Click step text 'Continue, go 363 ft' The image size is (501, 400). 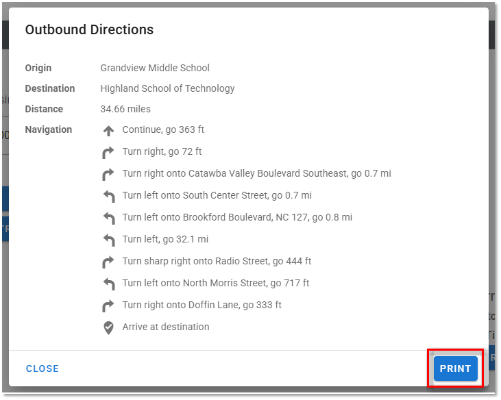coord(163,129)
